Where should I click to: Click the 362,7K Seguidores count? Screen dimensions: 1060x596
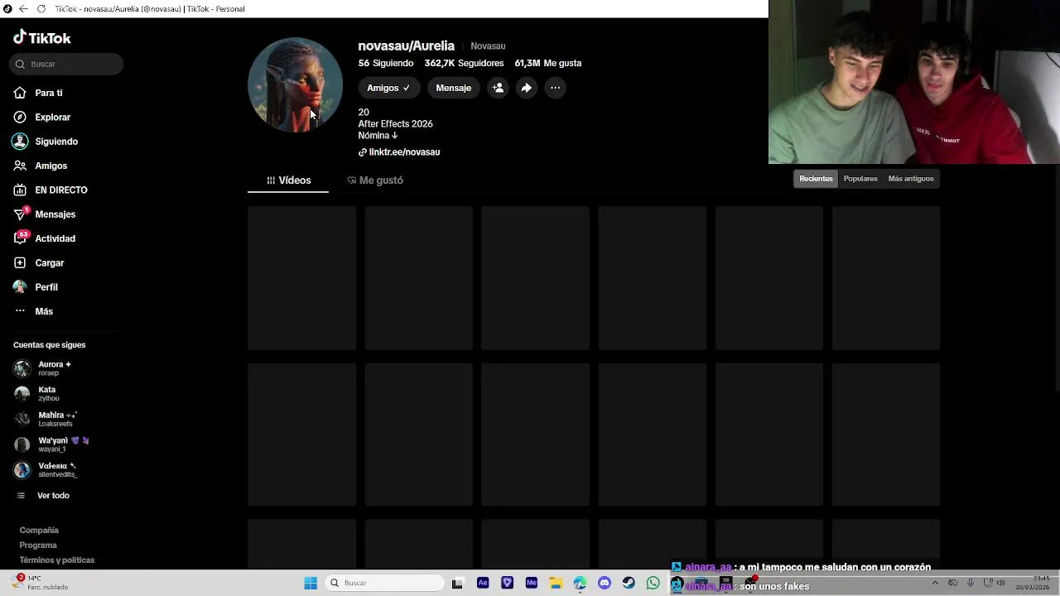(464, 63)
